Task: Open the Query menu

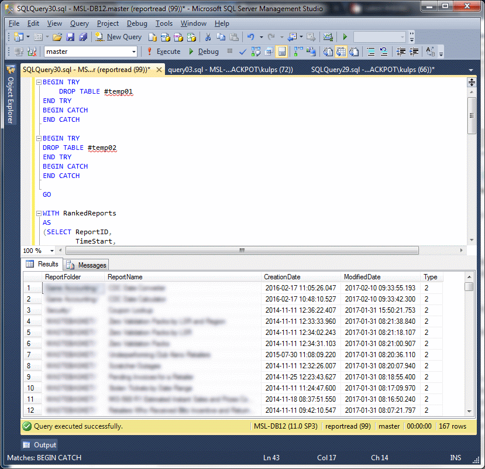Action: click(80, 23)
